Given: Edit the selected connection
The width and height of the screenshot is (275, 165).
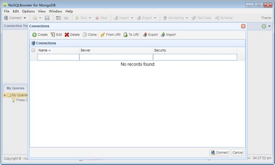Looking at the screenshot, I should tap(56, 35).
